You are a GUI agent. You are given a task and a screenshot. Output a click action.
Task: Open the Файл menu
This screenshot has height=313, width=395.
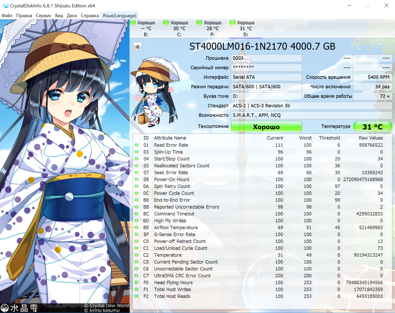pos(7,16)
